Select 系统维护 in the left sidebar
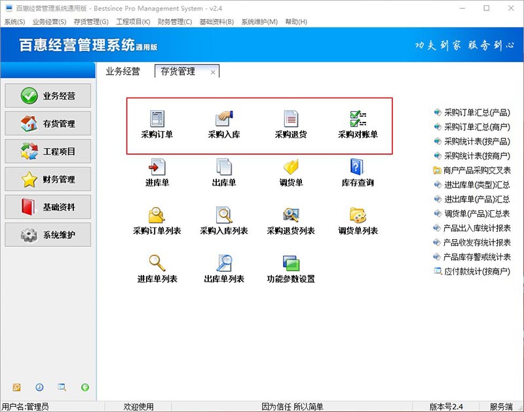This screenshot has height=412, width=524. (48, 234)
